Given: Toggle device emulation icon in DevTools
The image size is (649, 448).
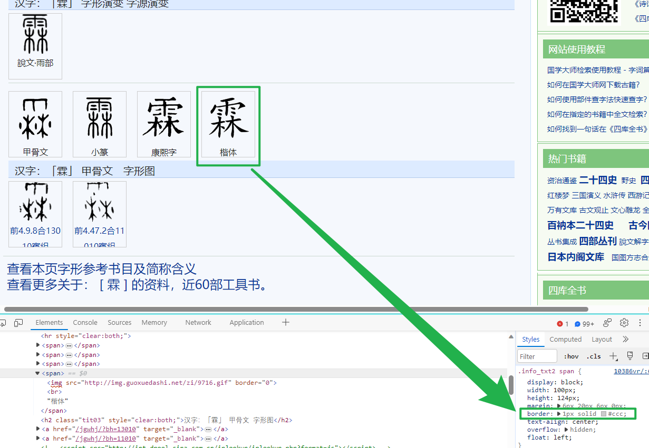Looking at the screenshot, I should pos(18,323).
